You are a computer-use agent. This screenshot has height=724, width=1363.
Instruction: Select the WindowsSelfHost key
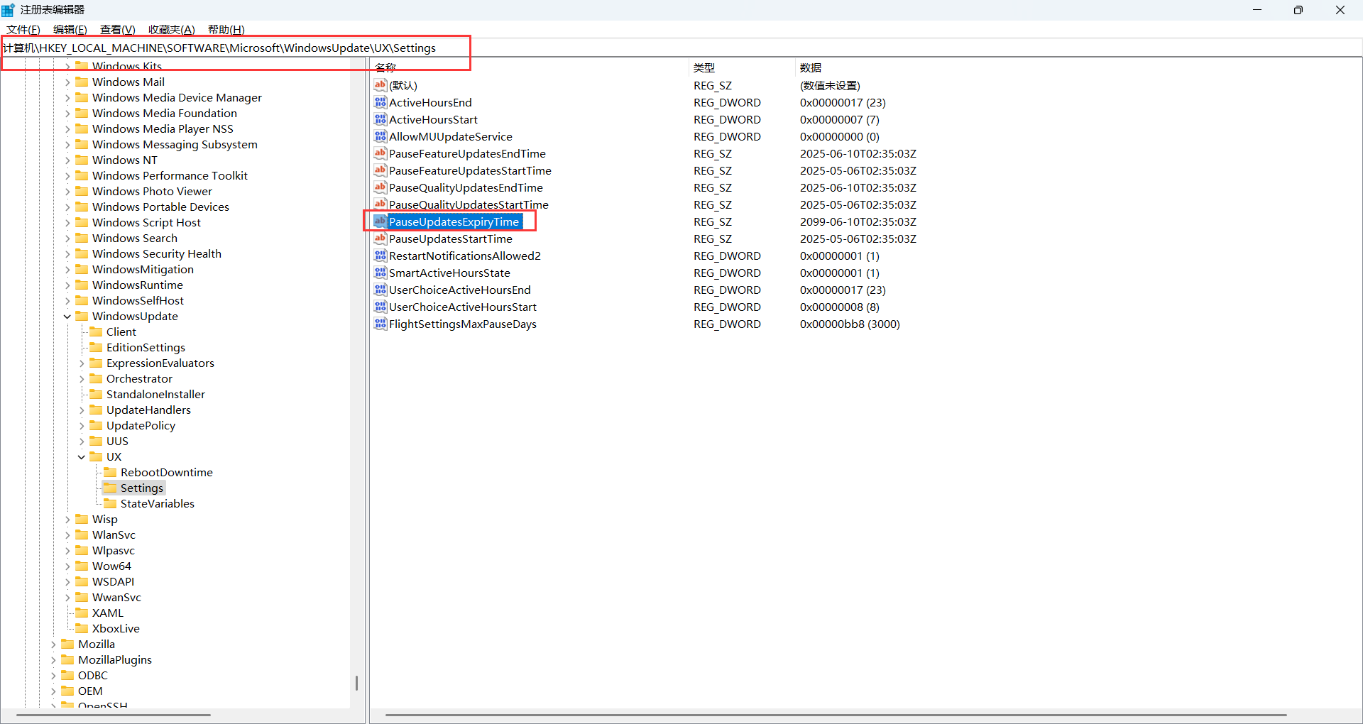(138, 301)
